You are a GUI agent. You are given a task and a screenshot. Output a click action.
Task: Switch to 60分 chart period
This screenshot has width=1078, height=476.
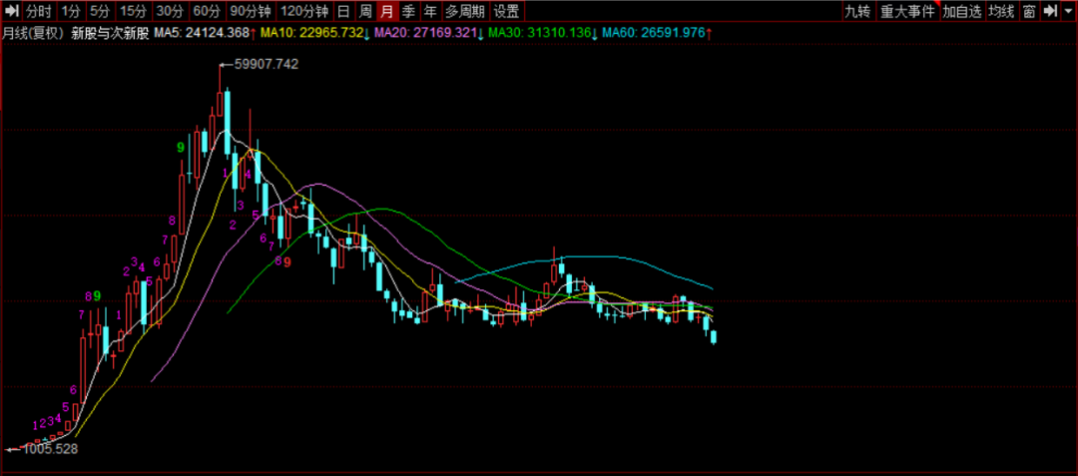pos(207,12)
